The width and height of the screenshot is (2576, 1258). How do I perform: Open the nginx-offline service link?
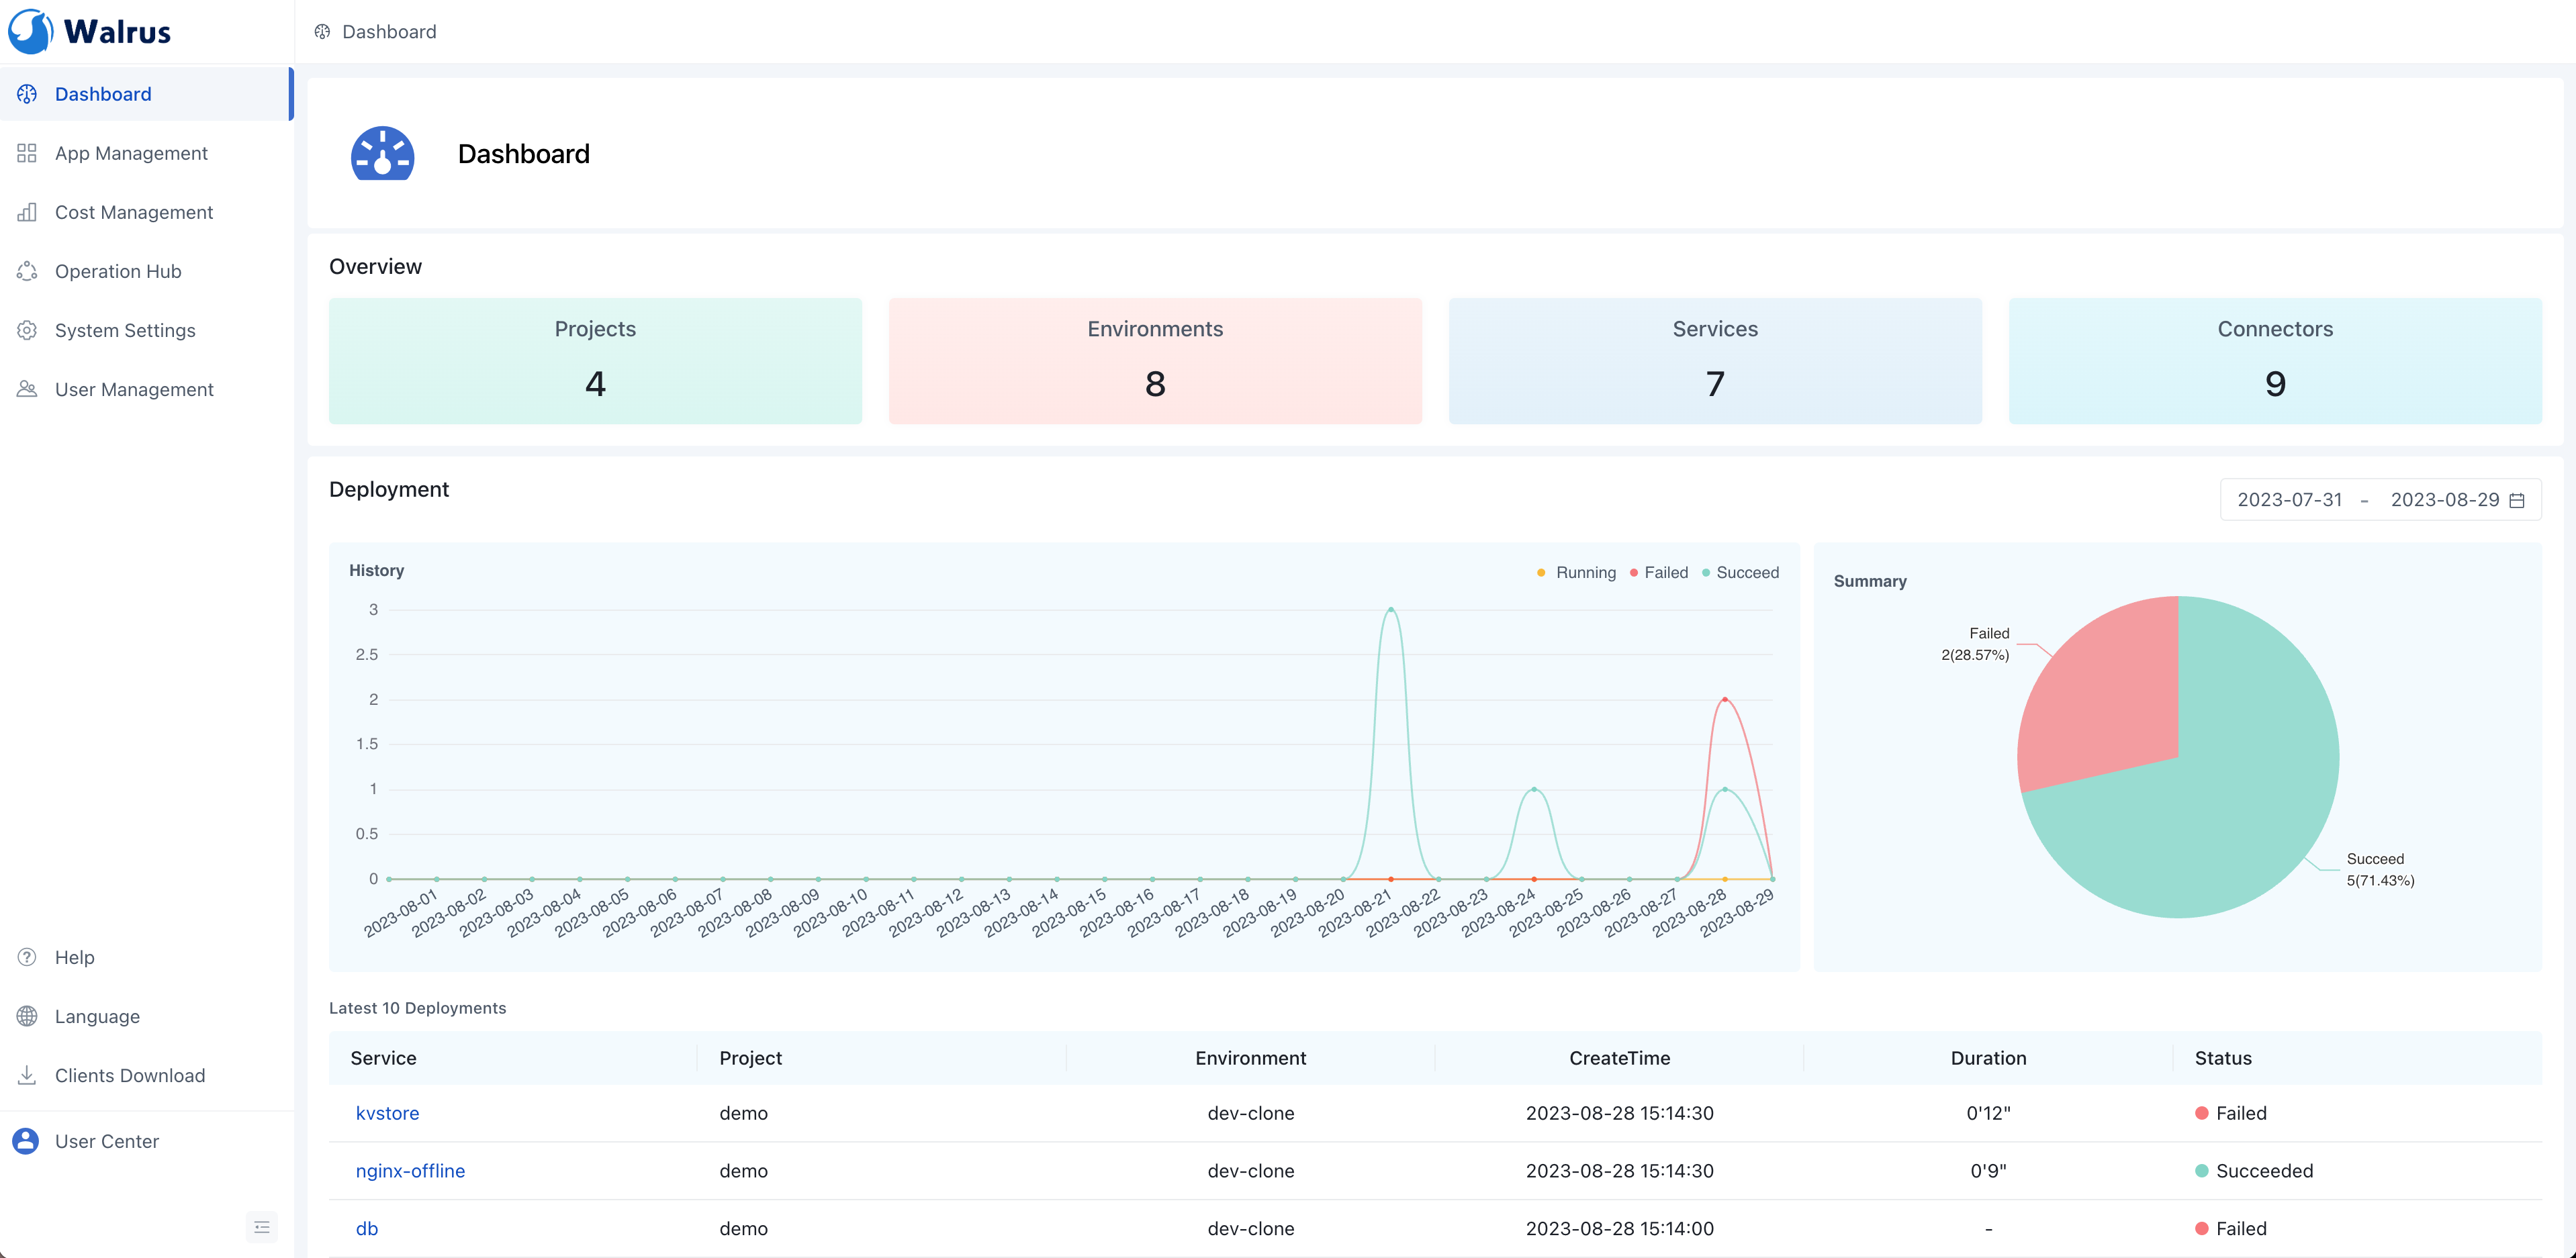click(x=410, y=1171)
